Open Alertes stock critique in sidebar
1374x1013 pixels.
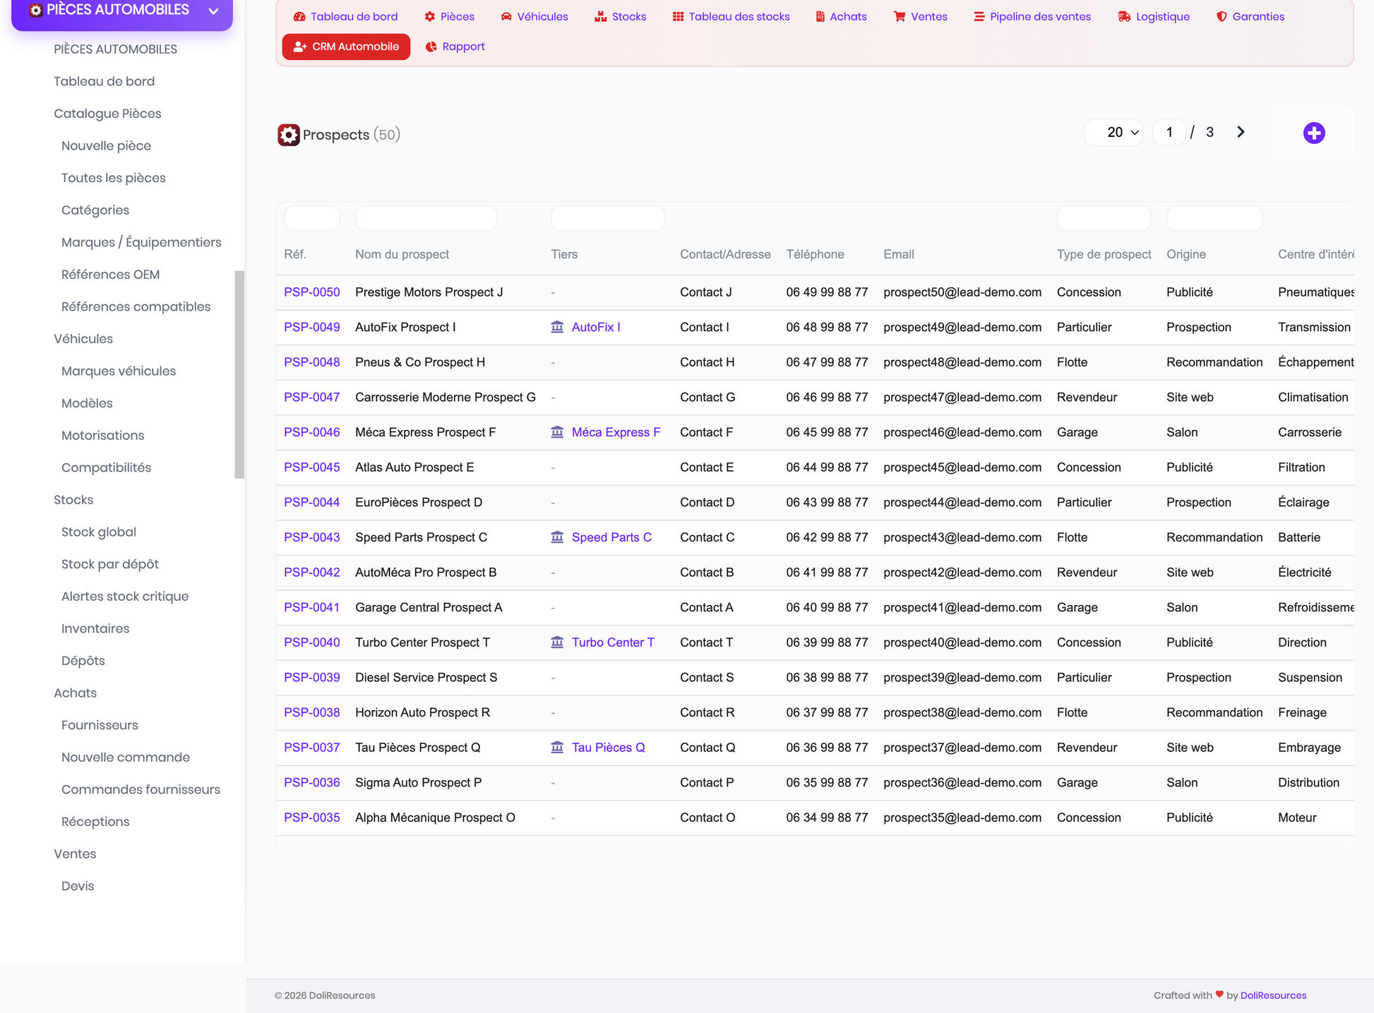point(125,597)
